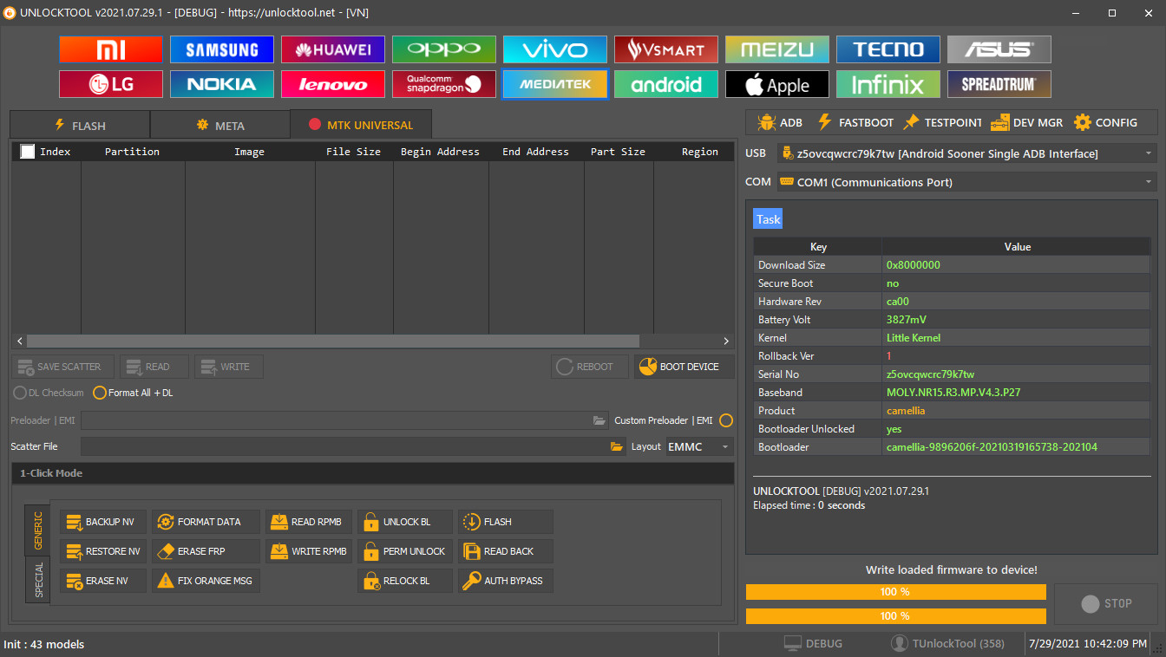
Task: Select the SPECIAL vertical tab
Action: coord(37,579)
